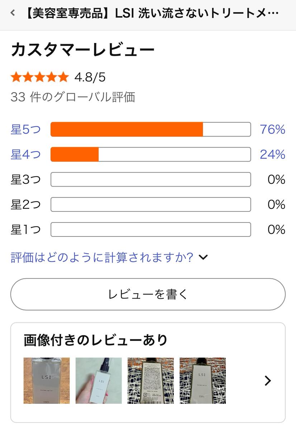Filter reviews by "星4つ" link

(26, 154)
